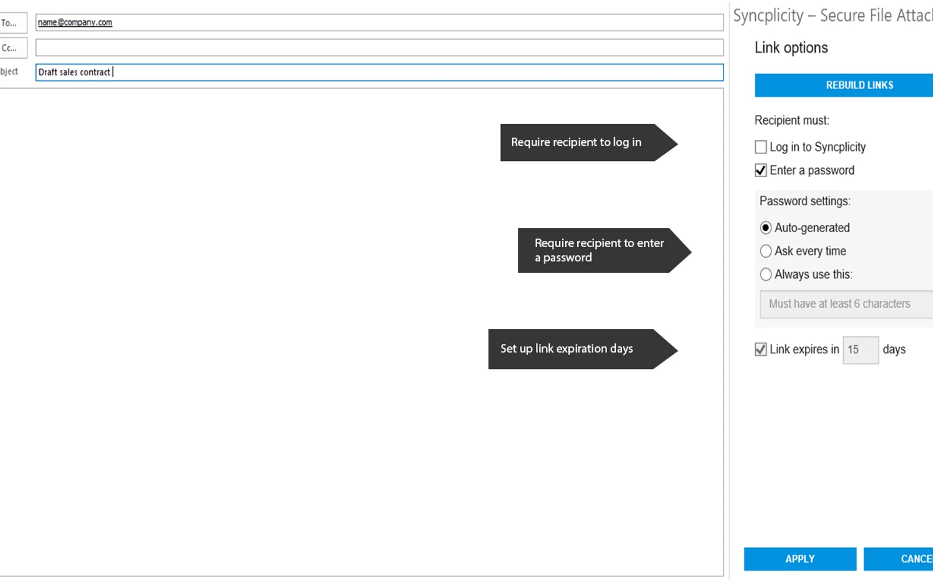Click the Syncplicity – Secure File Attachments title

tap(833, 15)
